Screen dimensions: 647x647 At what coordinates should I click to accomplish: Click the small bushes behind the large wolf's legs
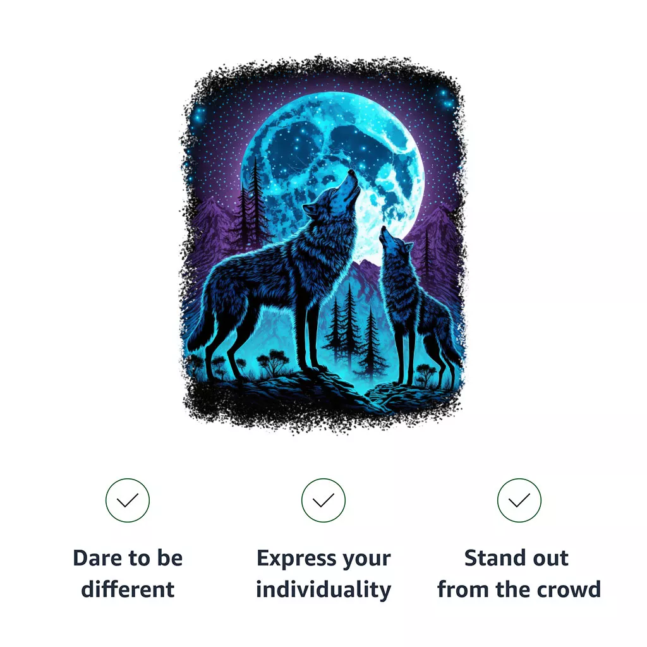point(272,361)
